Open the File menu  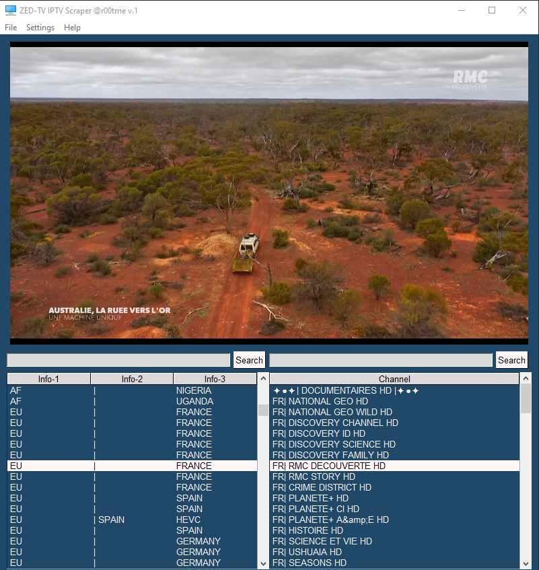coord(10,28)
